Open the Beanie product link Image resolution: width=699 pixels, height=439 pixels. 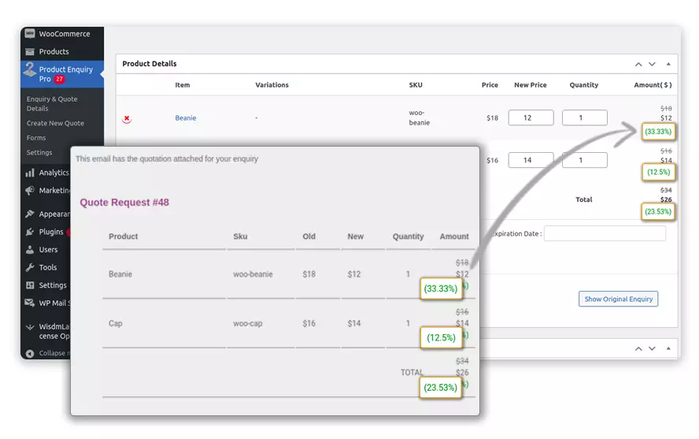(x=186, y=118)
